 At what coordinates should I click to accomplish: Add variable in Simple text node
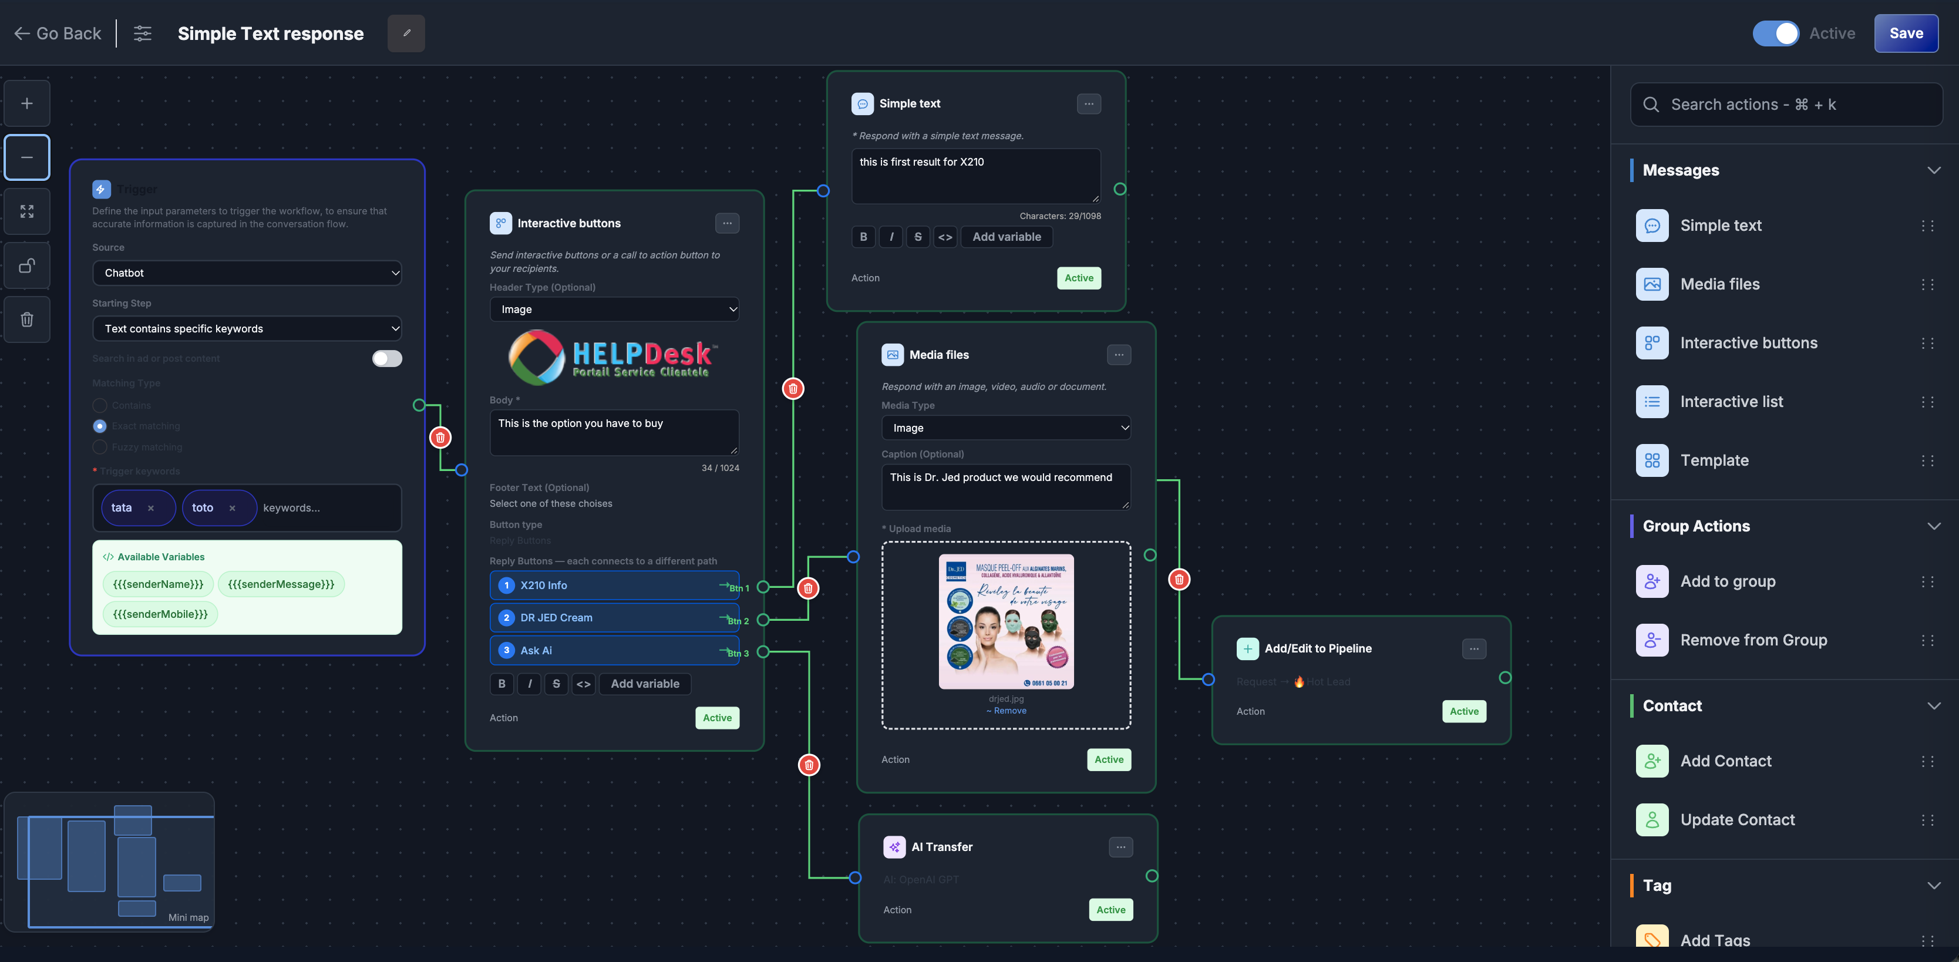coord(1007,237)
